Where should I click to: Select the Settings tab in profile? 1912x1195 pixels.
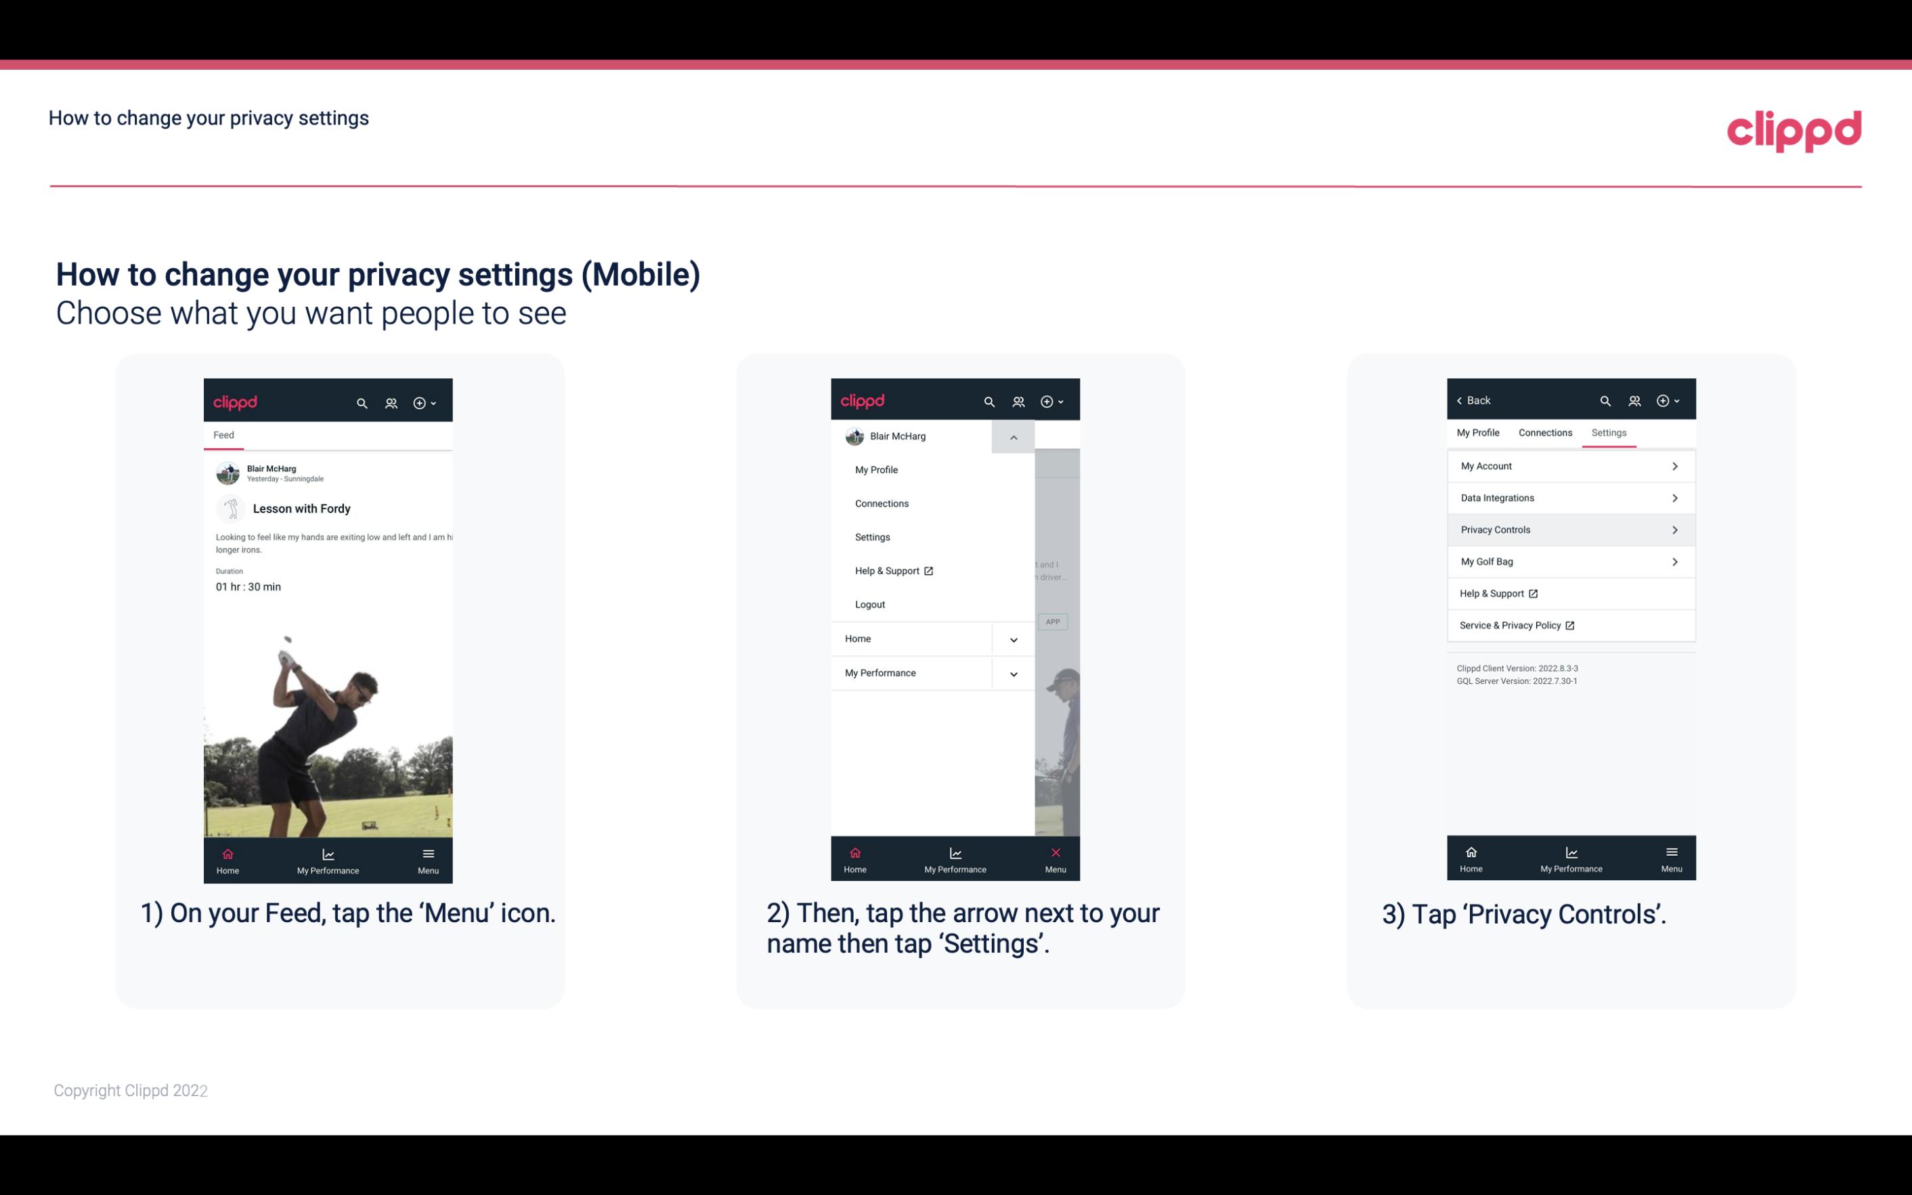tap(1608, 432)
